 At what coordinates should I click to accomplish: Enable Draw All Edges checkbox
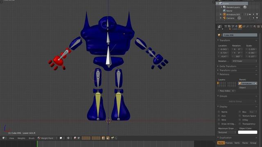[219, 124]
